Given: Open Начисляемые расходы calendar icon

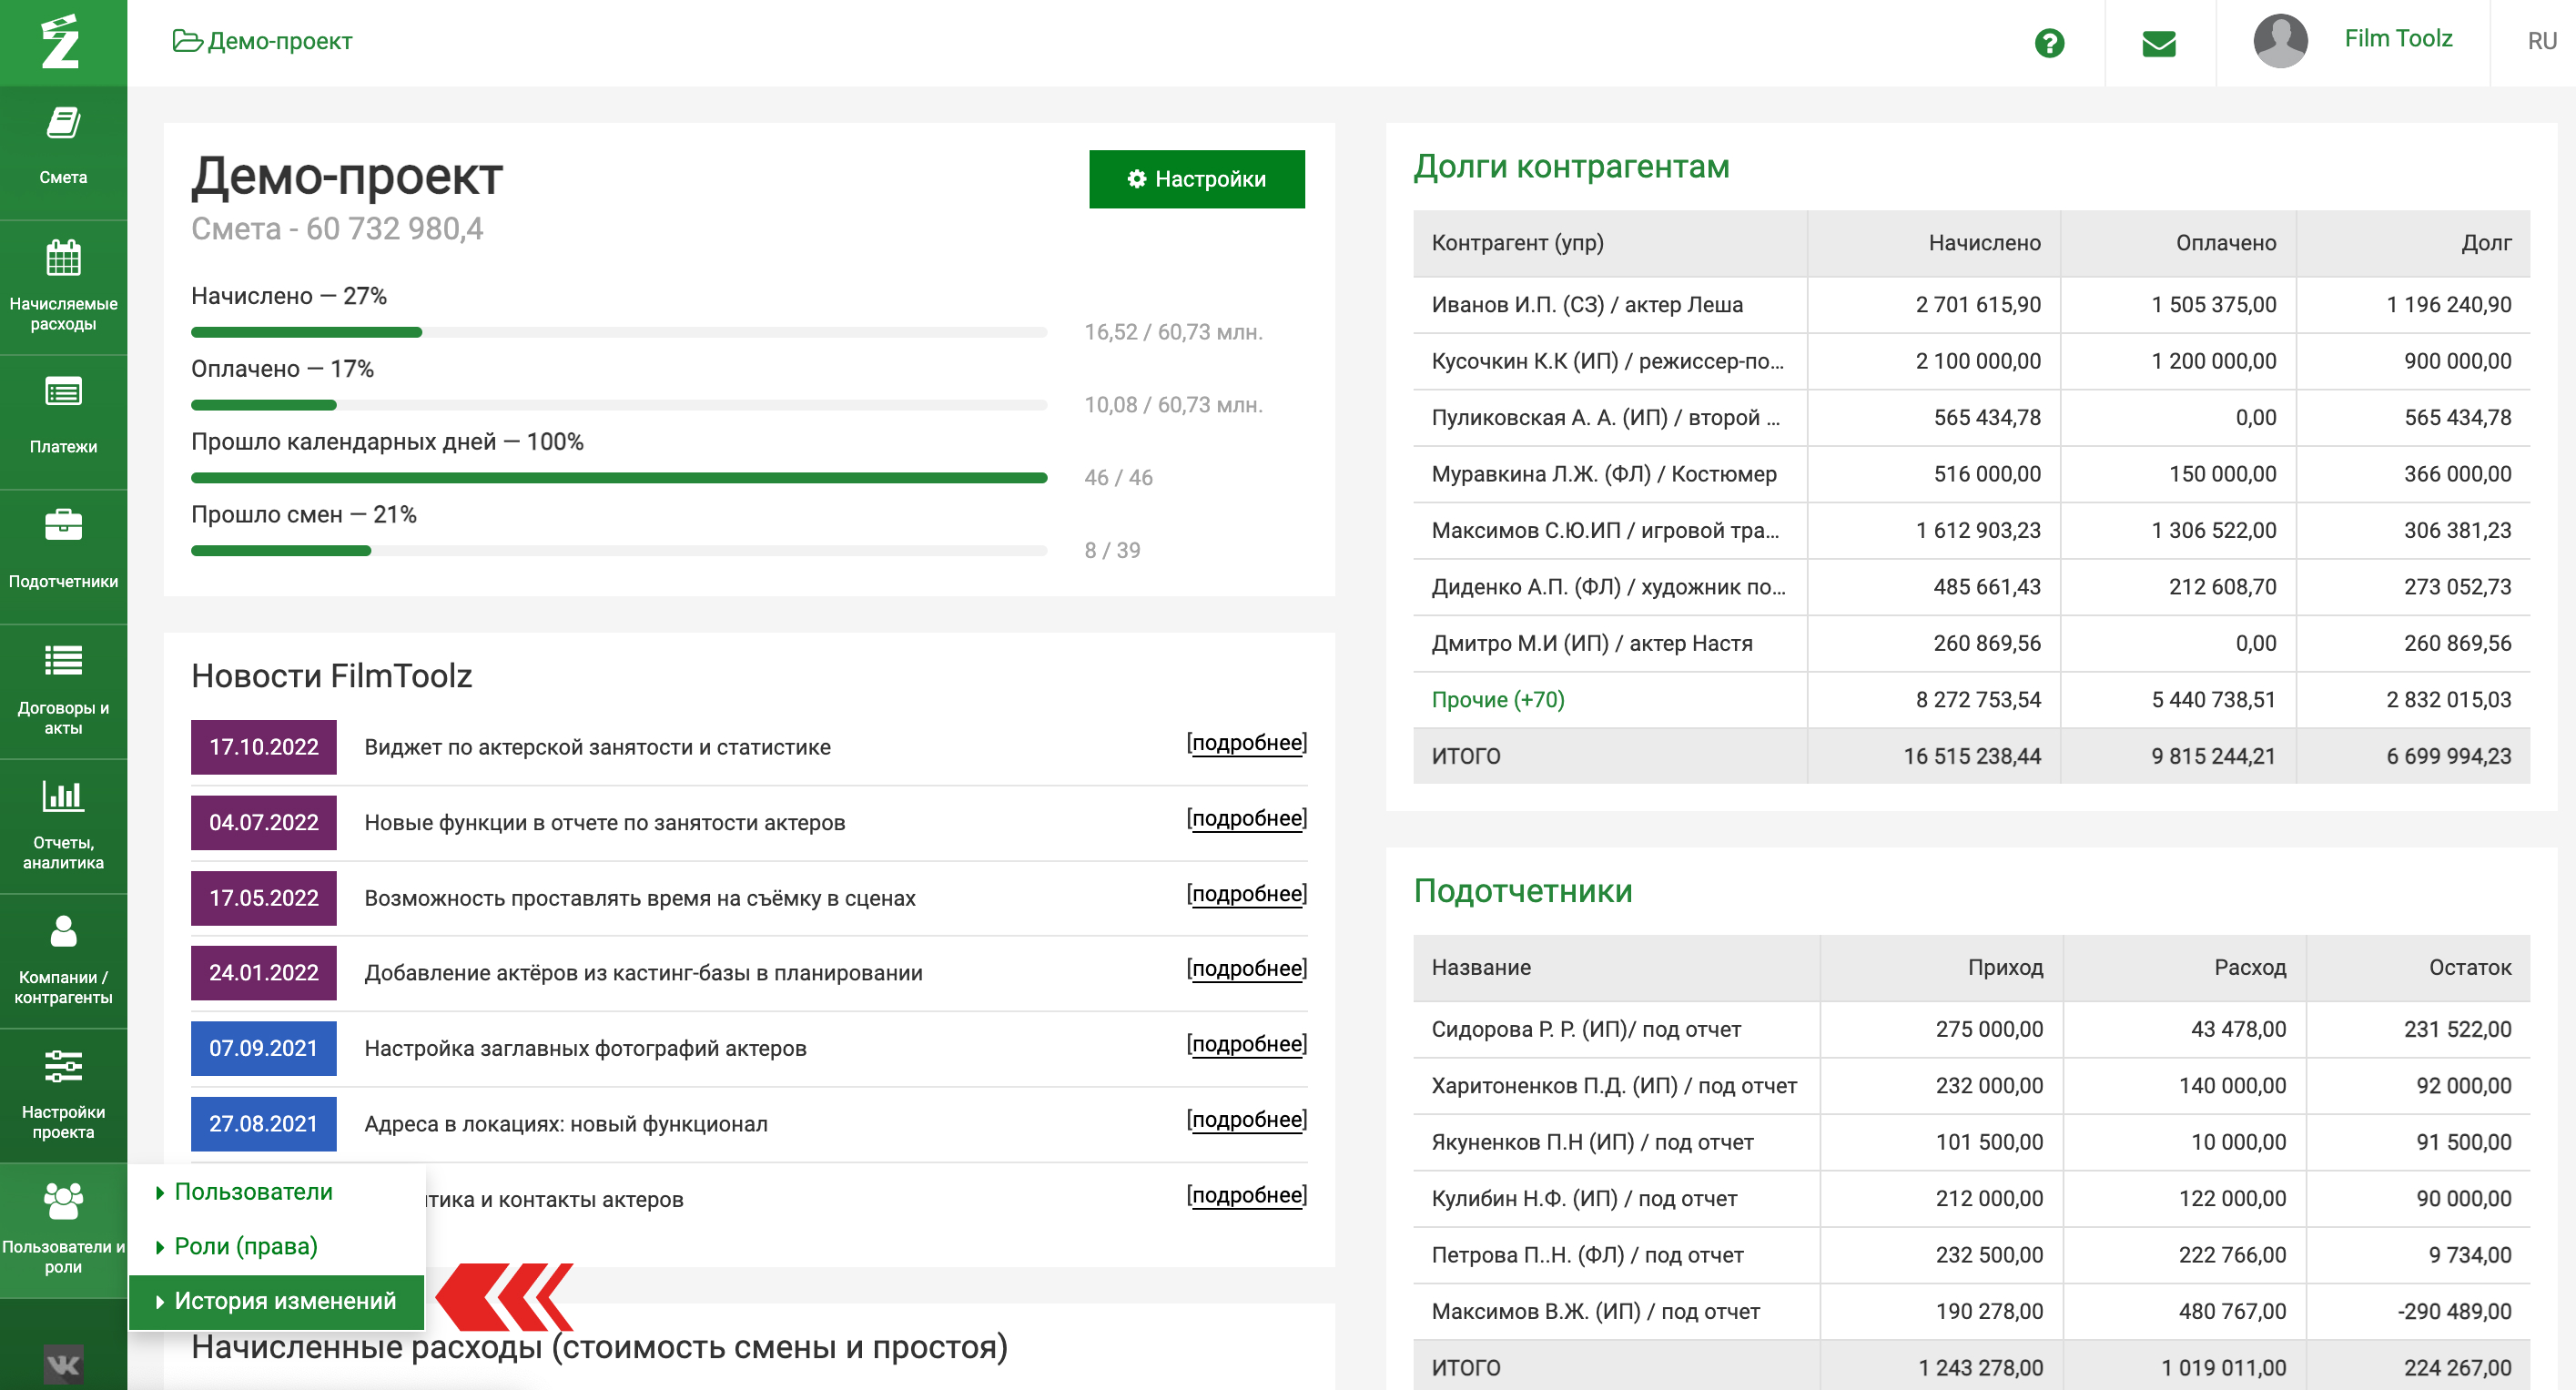Looking at the screenshot, I should (63, 259).
